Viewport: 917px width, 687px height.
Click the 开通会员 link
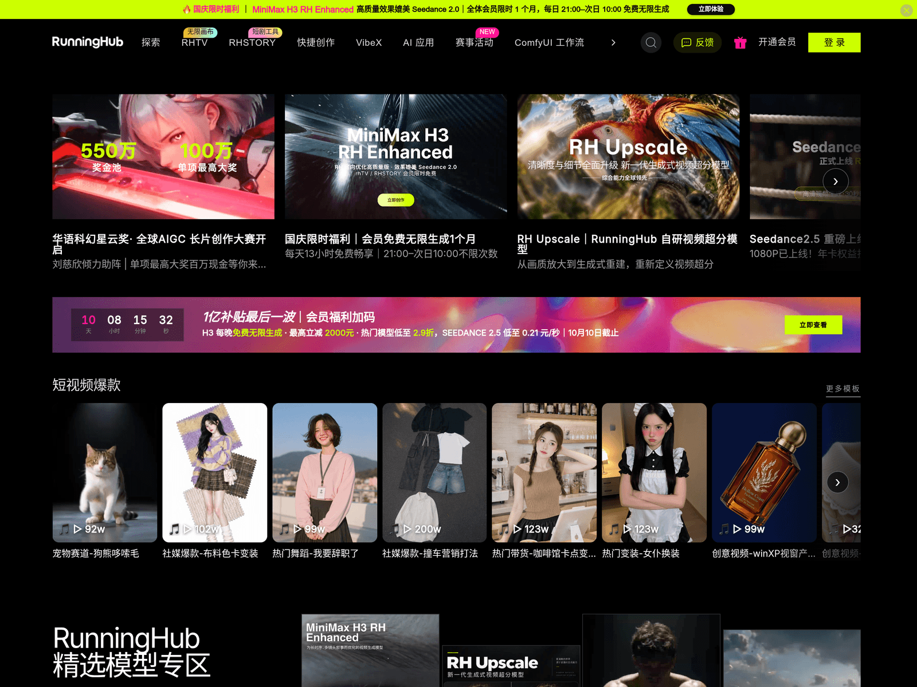(777, 42)
